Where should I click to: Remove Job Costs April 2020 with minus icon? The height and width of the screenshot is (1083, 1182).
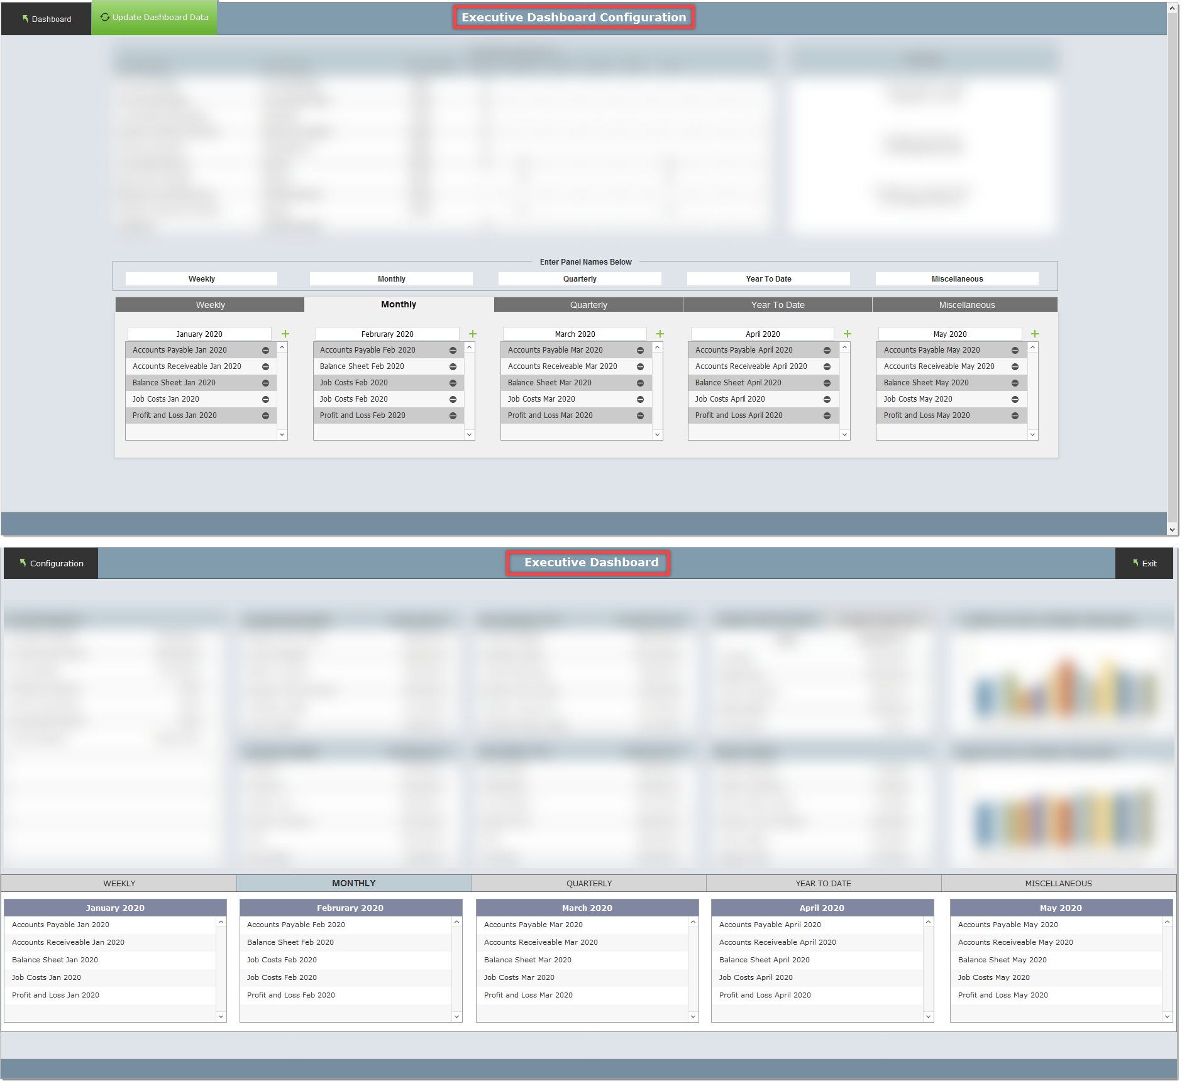click(x=827, y=399)
